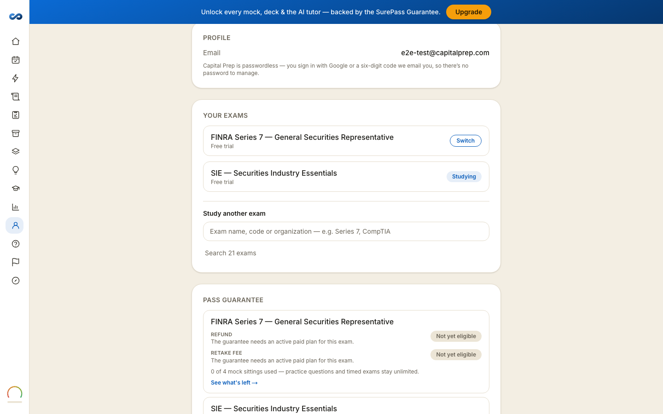Focus the Study another exam search field

pos(346,231)
